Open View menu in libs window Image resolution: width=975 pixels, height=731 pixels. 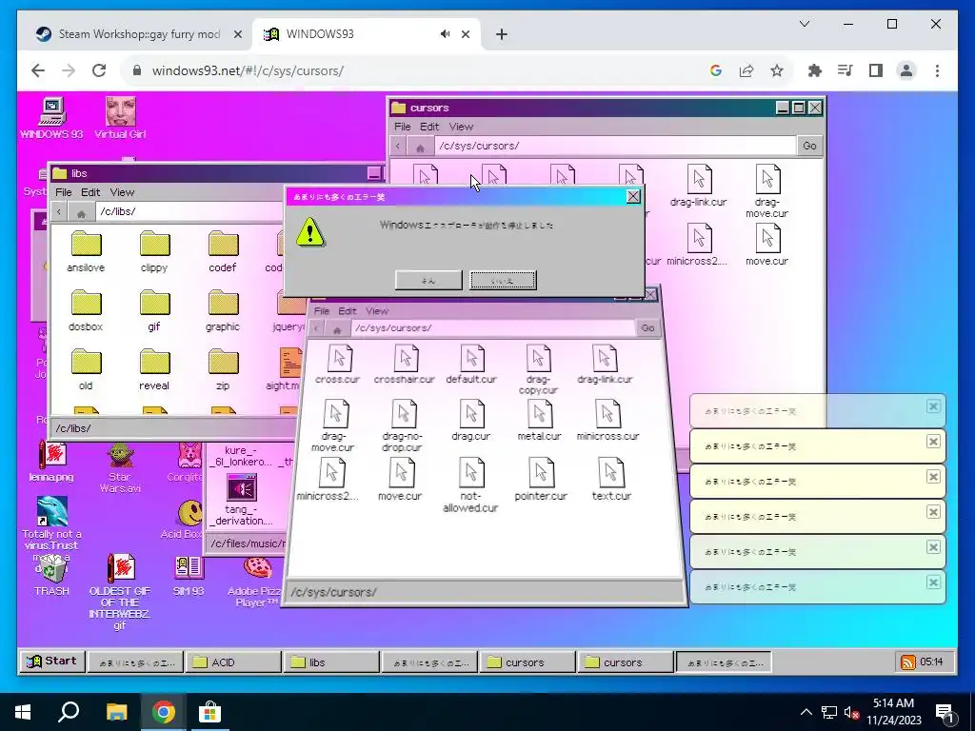(x=122, y=192)
